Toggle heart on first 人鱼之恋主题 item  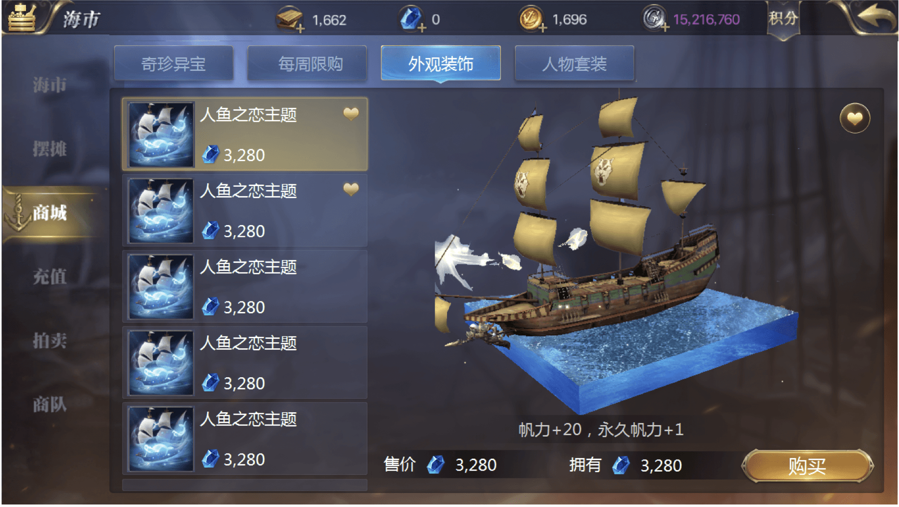pos(351,114)
